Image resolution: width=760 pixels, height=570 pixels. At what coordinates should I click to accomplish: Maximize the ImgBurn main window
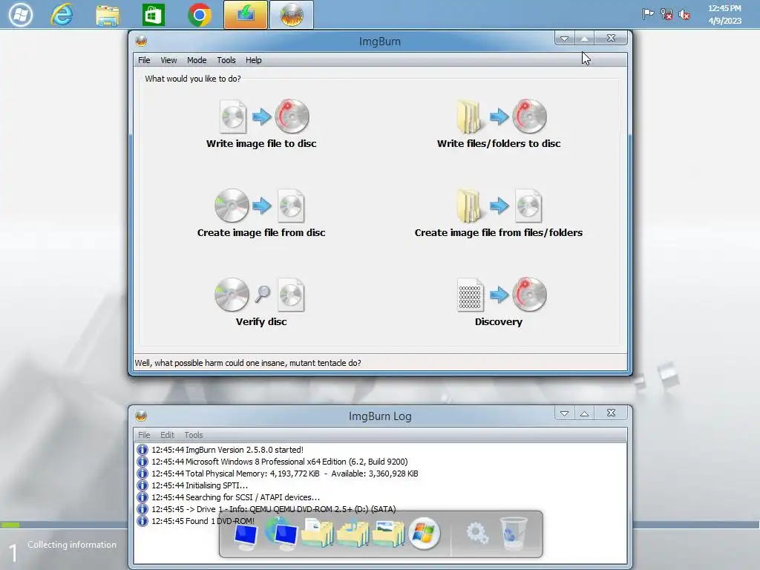point(585,39)
